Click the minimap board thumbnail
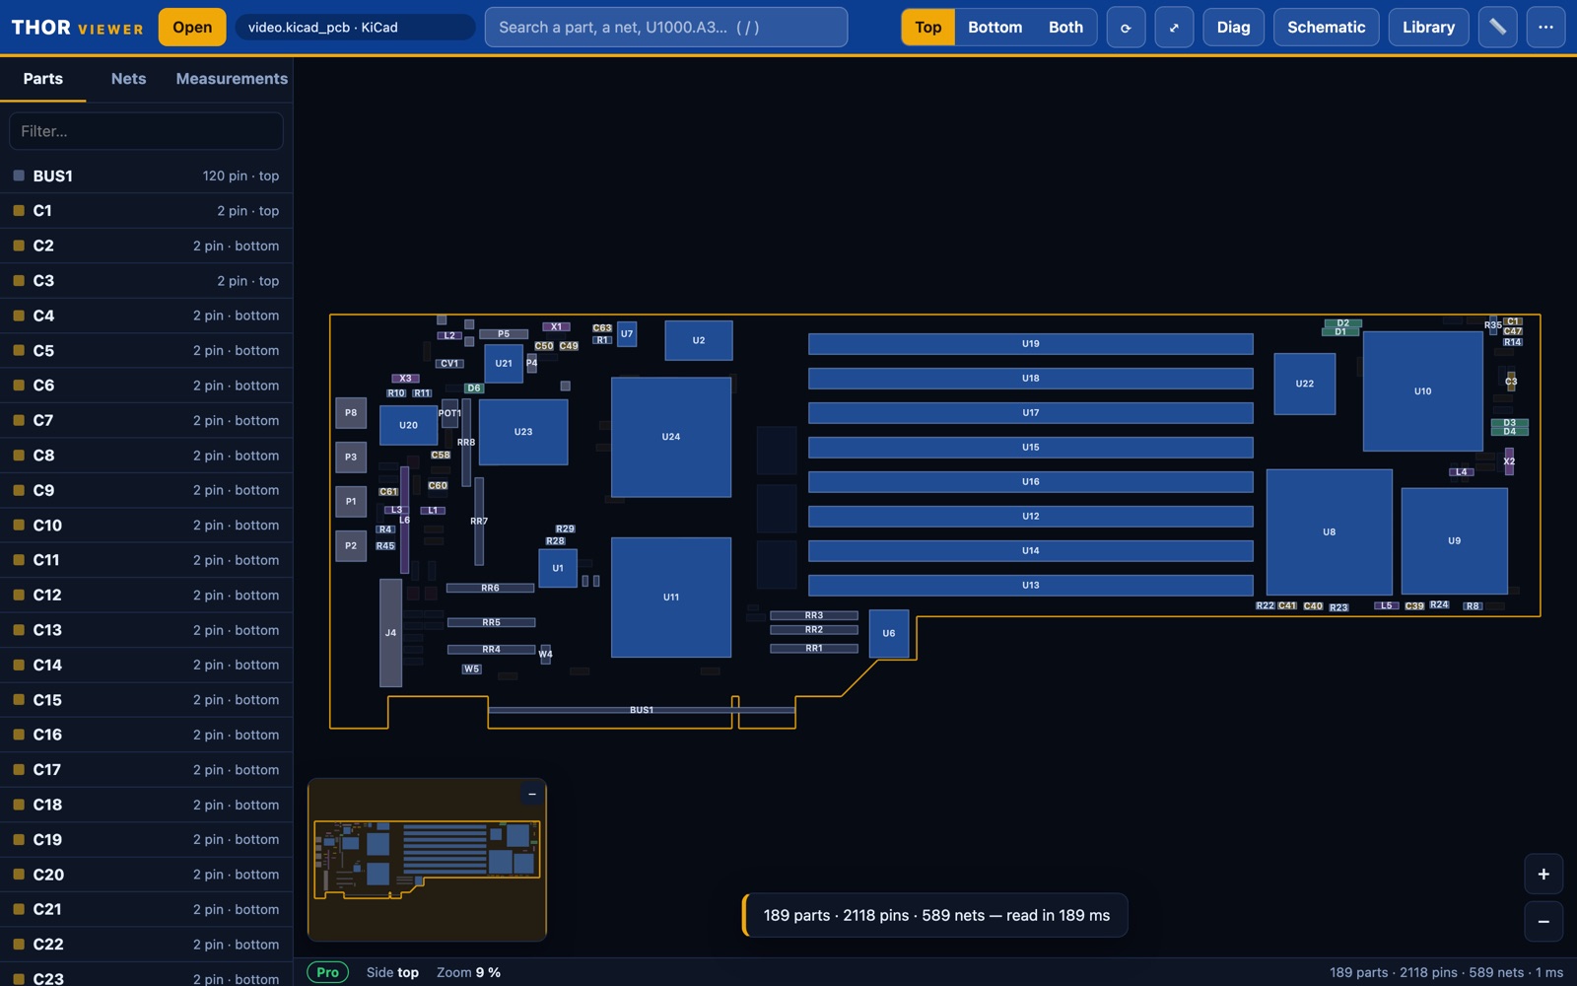Image resolution: width=1577 pixels, height=986 pixels. [x=427, y=860]
